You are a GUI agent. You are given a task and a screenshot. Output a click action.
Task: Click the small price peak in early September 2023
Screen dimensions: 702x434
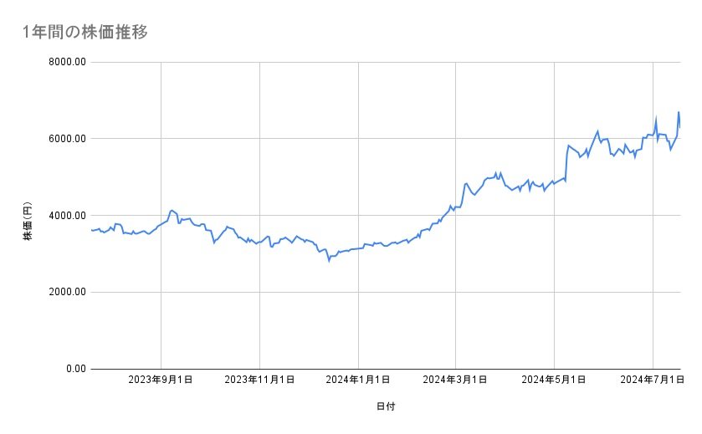pos(172,211)
